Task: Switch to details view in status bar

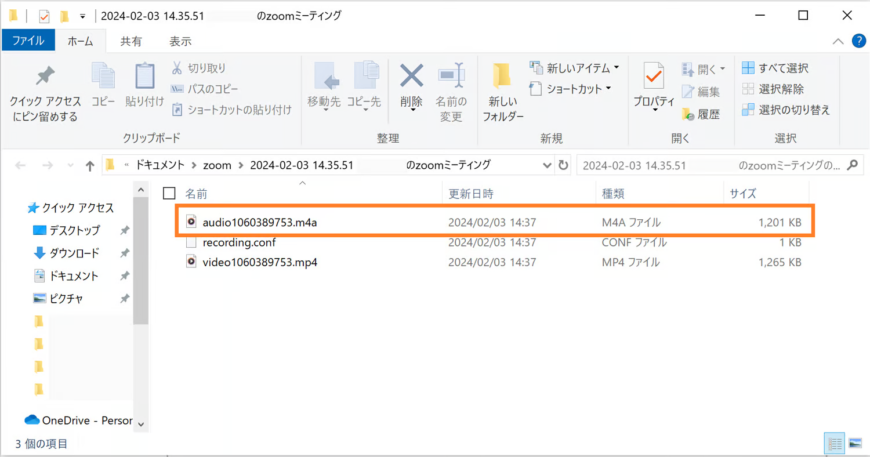Action: point(835,444)
